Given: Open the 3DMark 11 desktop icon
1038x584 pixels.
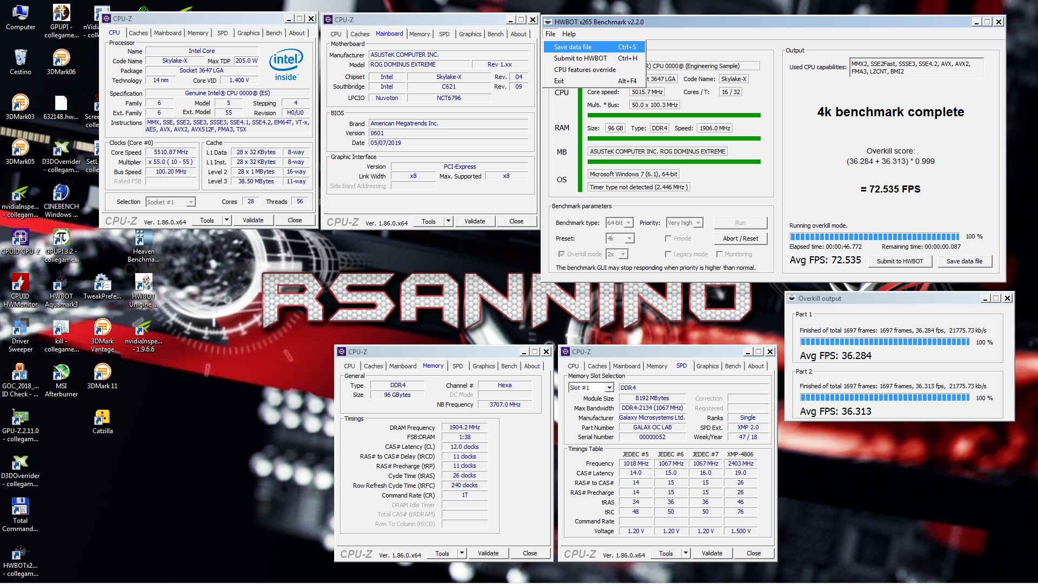Looking at the screenshot, I should [102, 376].
